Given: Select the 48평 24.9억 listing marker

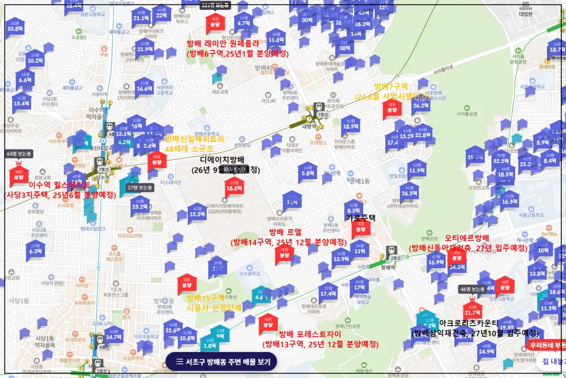Looking at the screenshot, I should [x=486, y=351].
